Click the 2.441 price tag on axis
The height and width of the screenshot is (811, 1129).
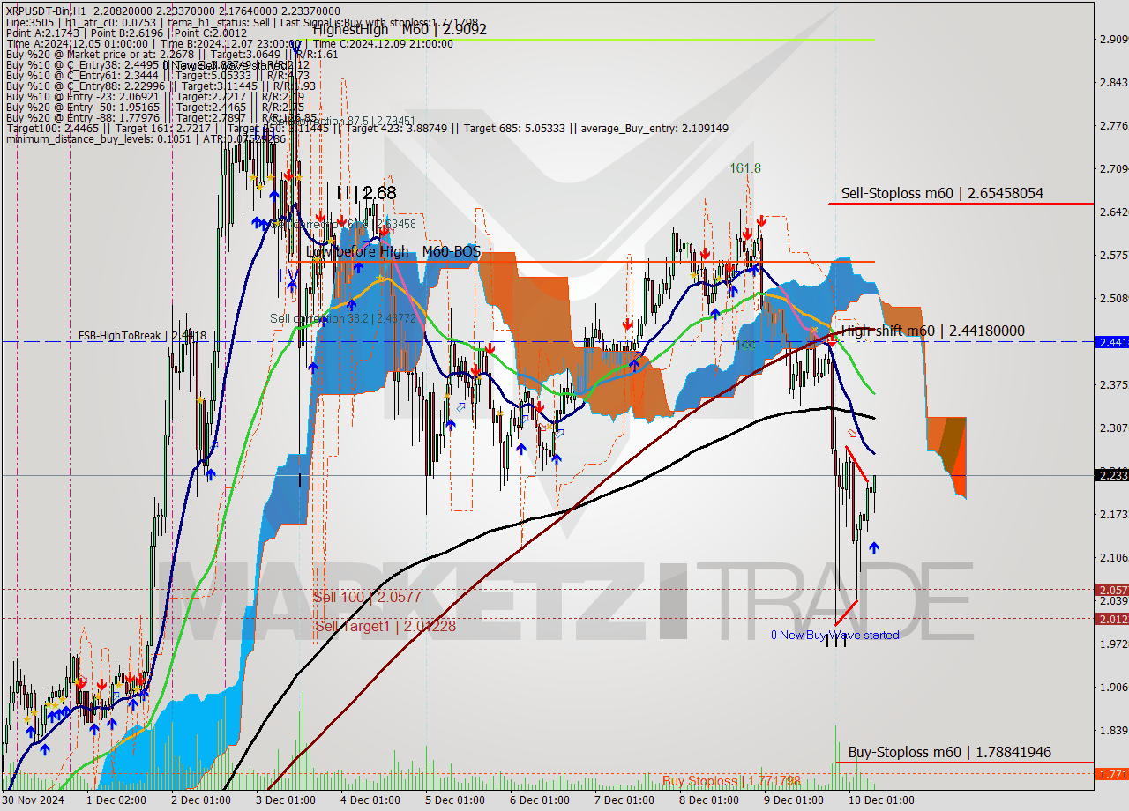tap(1111, 342)
